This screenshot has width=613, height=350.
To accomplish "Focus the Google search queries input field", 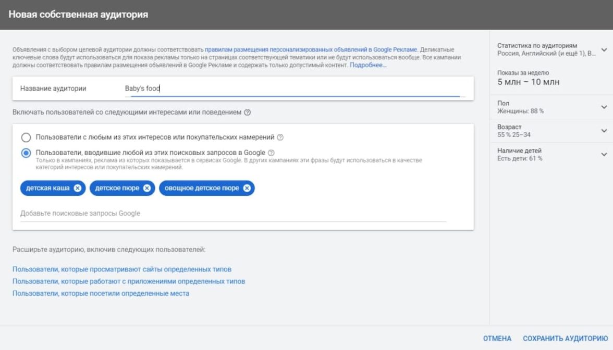I will pyautogui.click(x=233, y=214).
